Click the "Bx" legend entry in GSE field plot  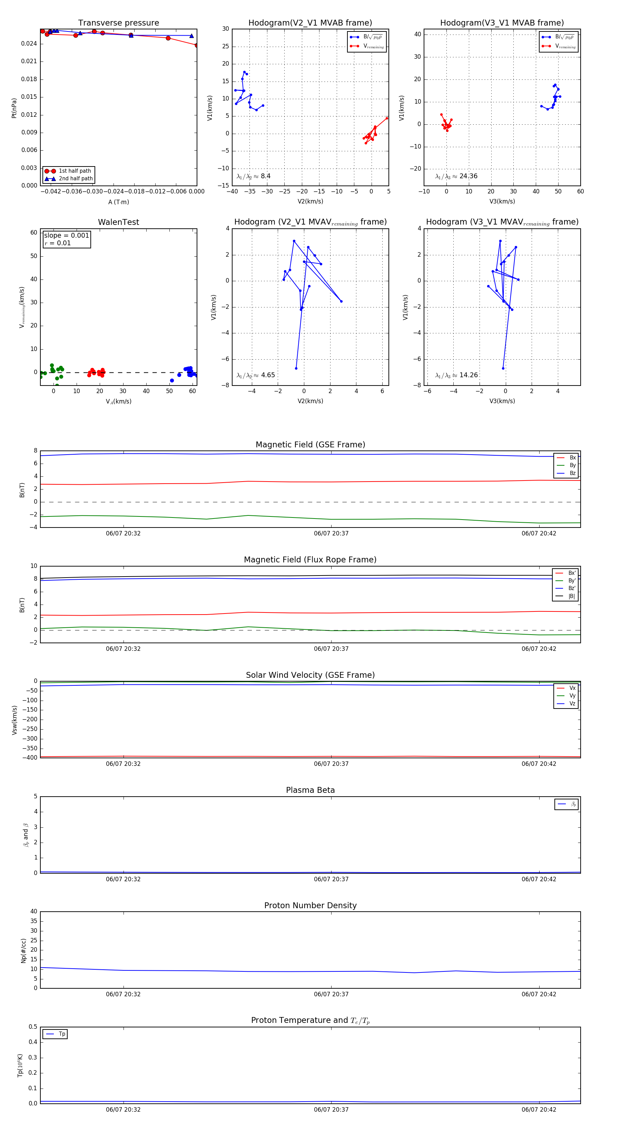point(566,458)
